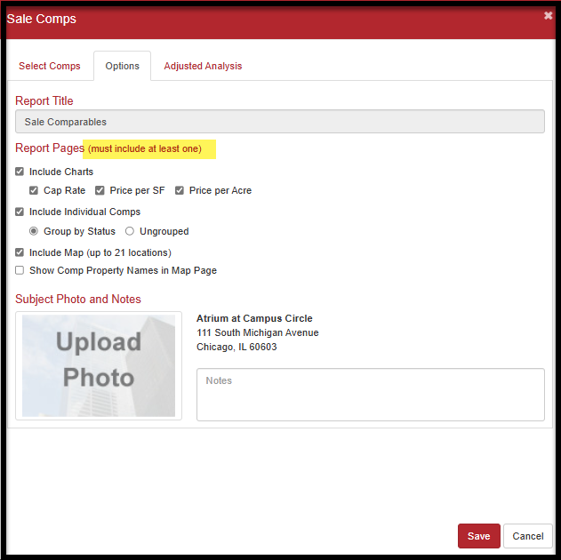
Task: Click the Report Title heading label
Action: click(44, 100)
